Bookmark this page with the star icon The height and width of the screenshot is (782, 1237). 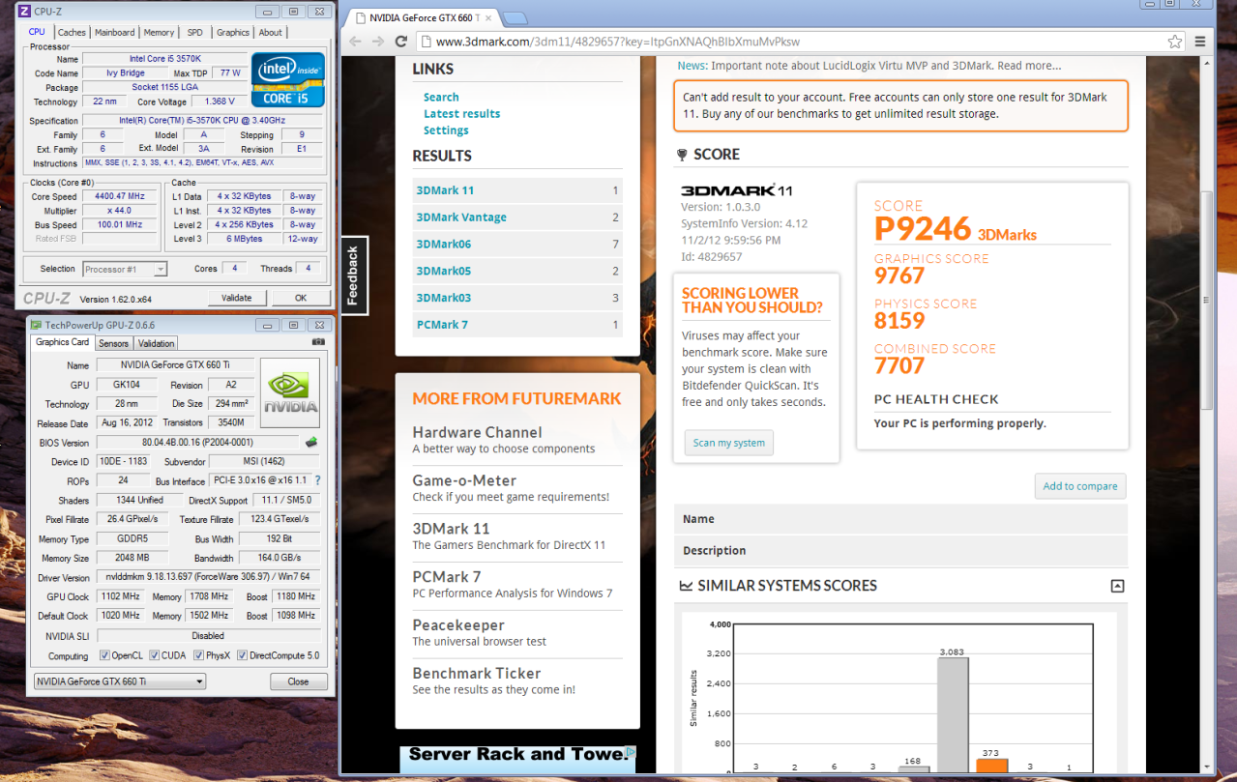pyautogui.click(x=1174, y=42)
